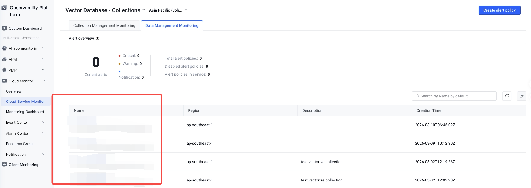Open the Vector Database Collections title dropdown
Viewport: 531px width, 188px height.
(144, 10)
